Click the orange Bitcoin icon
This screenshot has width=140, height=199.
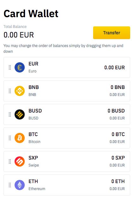click(20, 138)
